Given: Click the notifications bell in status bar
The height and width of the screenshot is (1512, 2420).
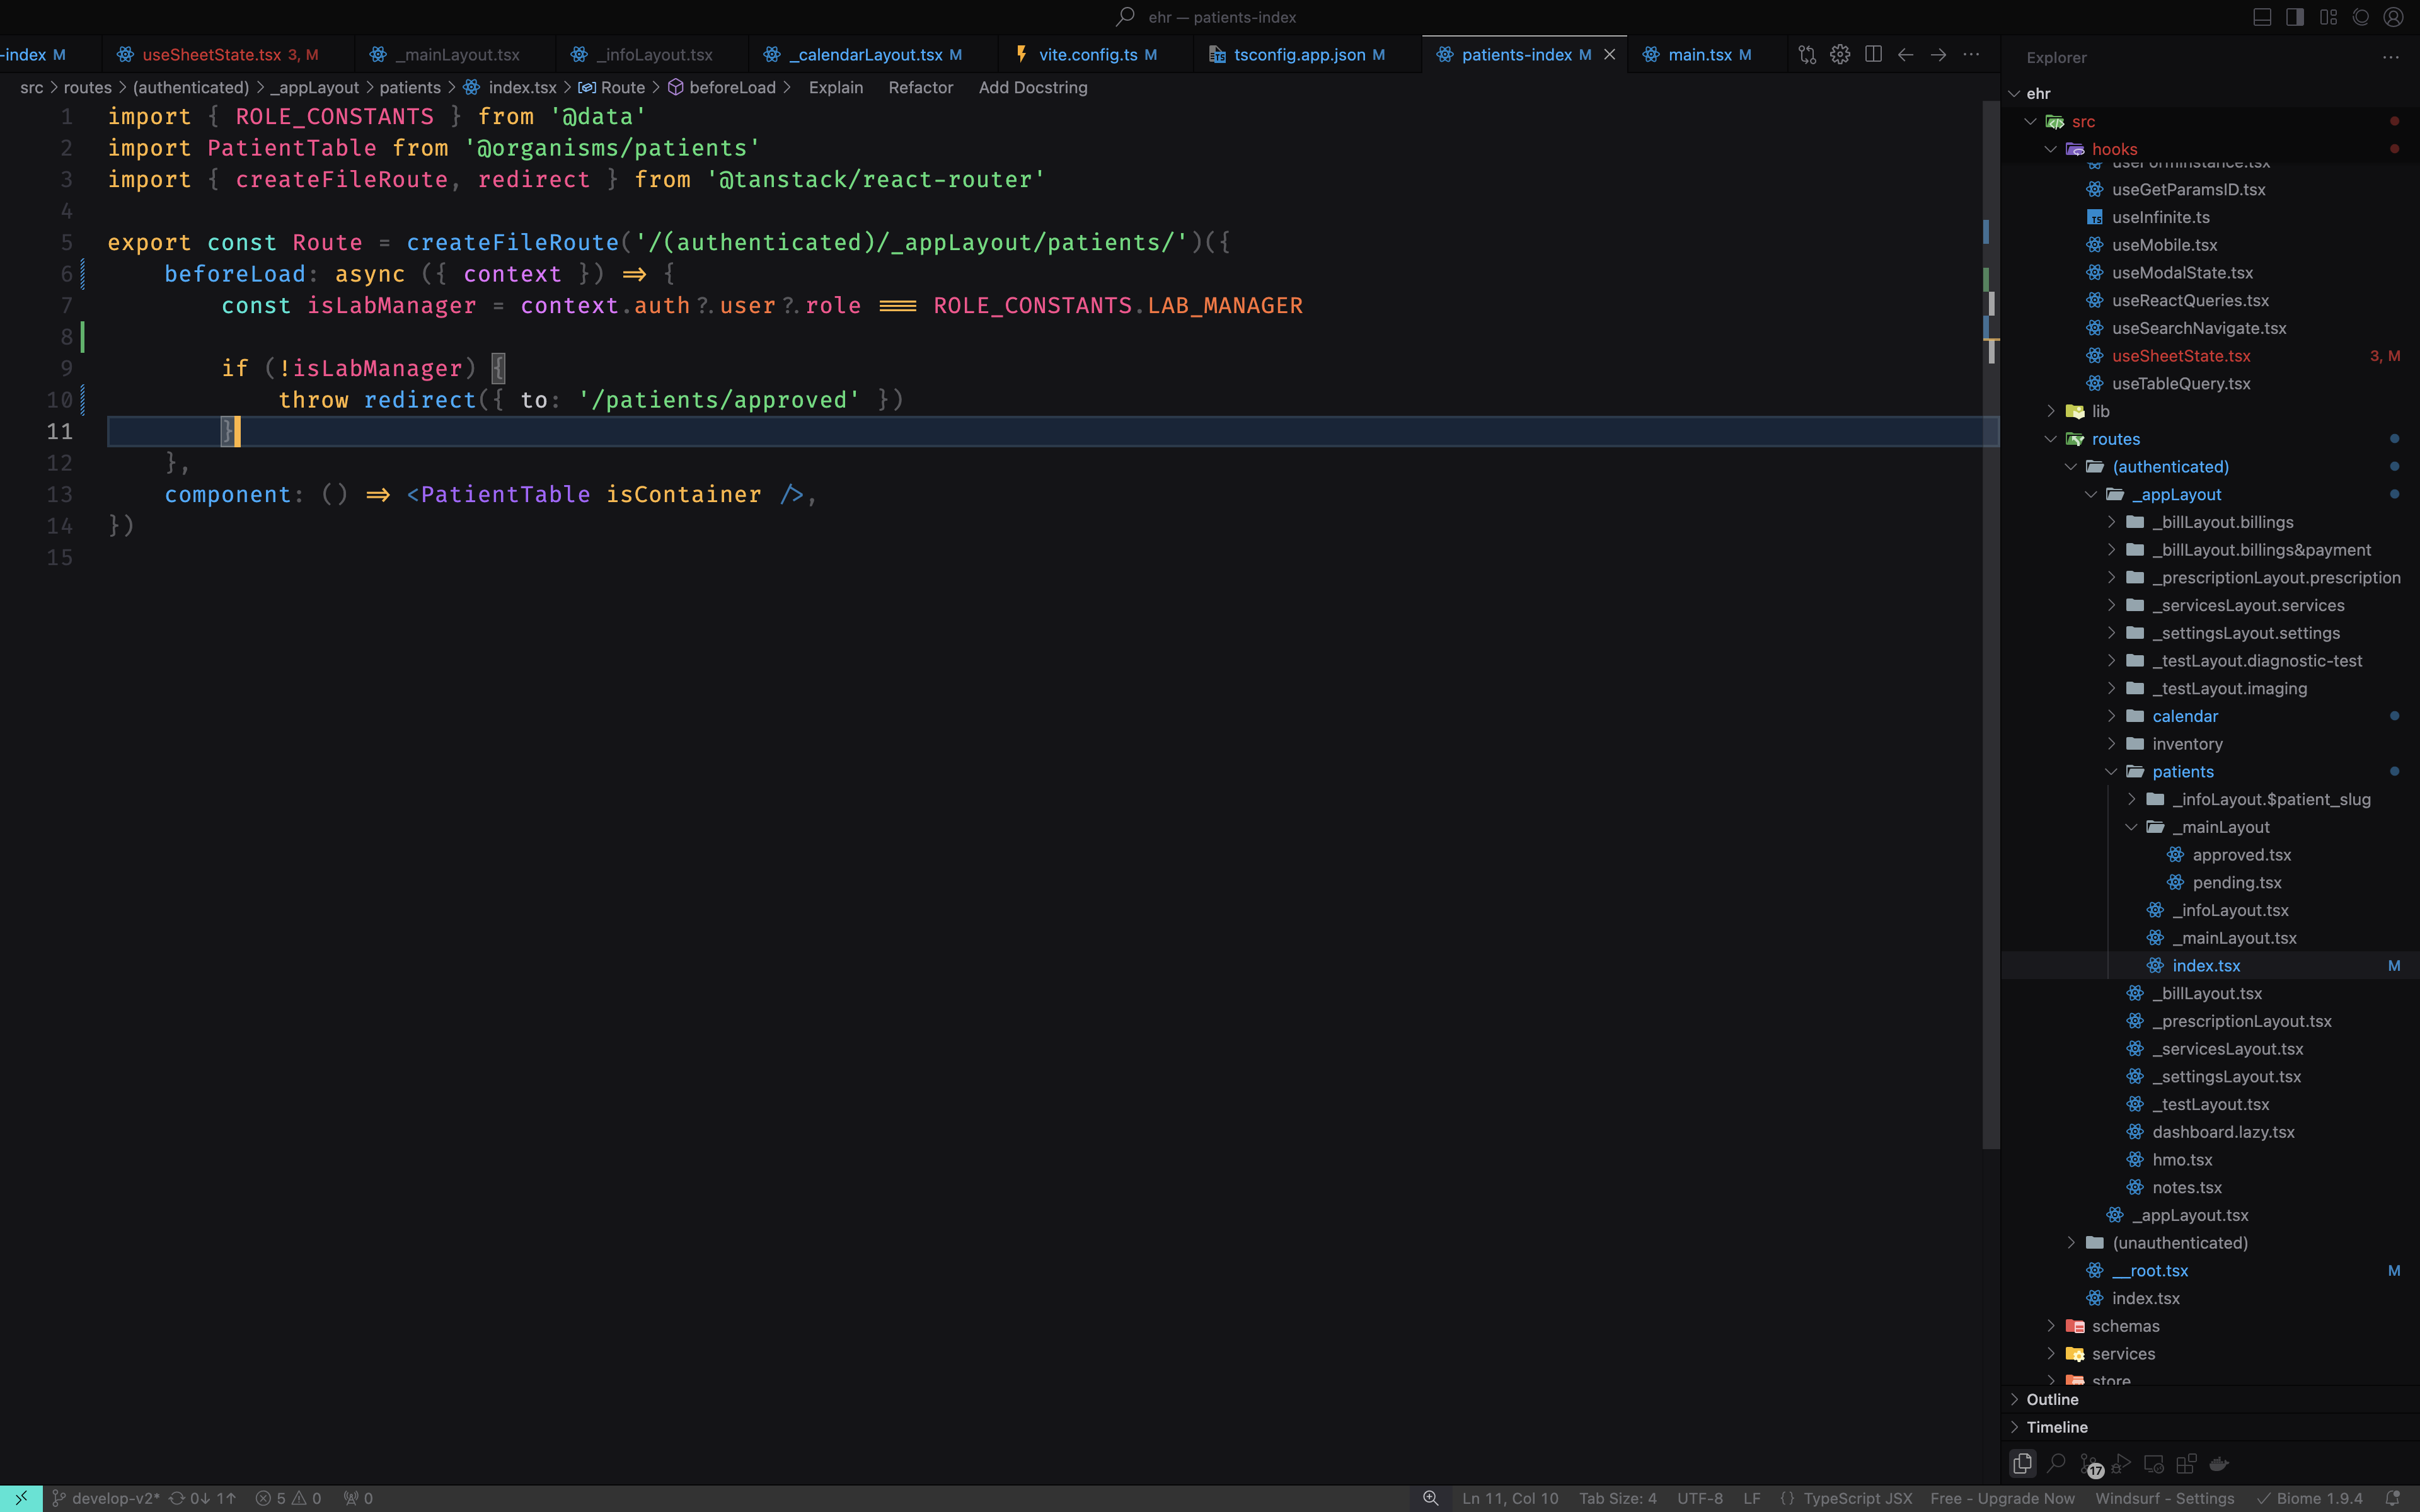Looking at the screenshot, I should [x=2393, y=1498].
